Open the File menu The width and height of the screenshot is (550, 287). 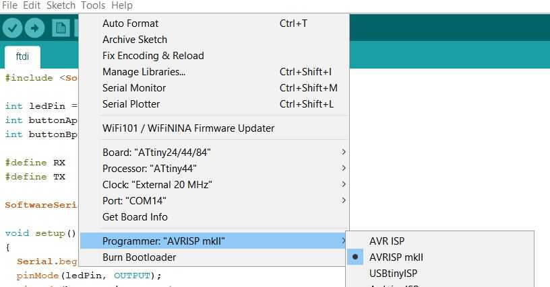coord(10,5)
